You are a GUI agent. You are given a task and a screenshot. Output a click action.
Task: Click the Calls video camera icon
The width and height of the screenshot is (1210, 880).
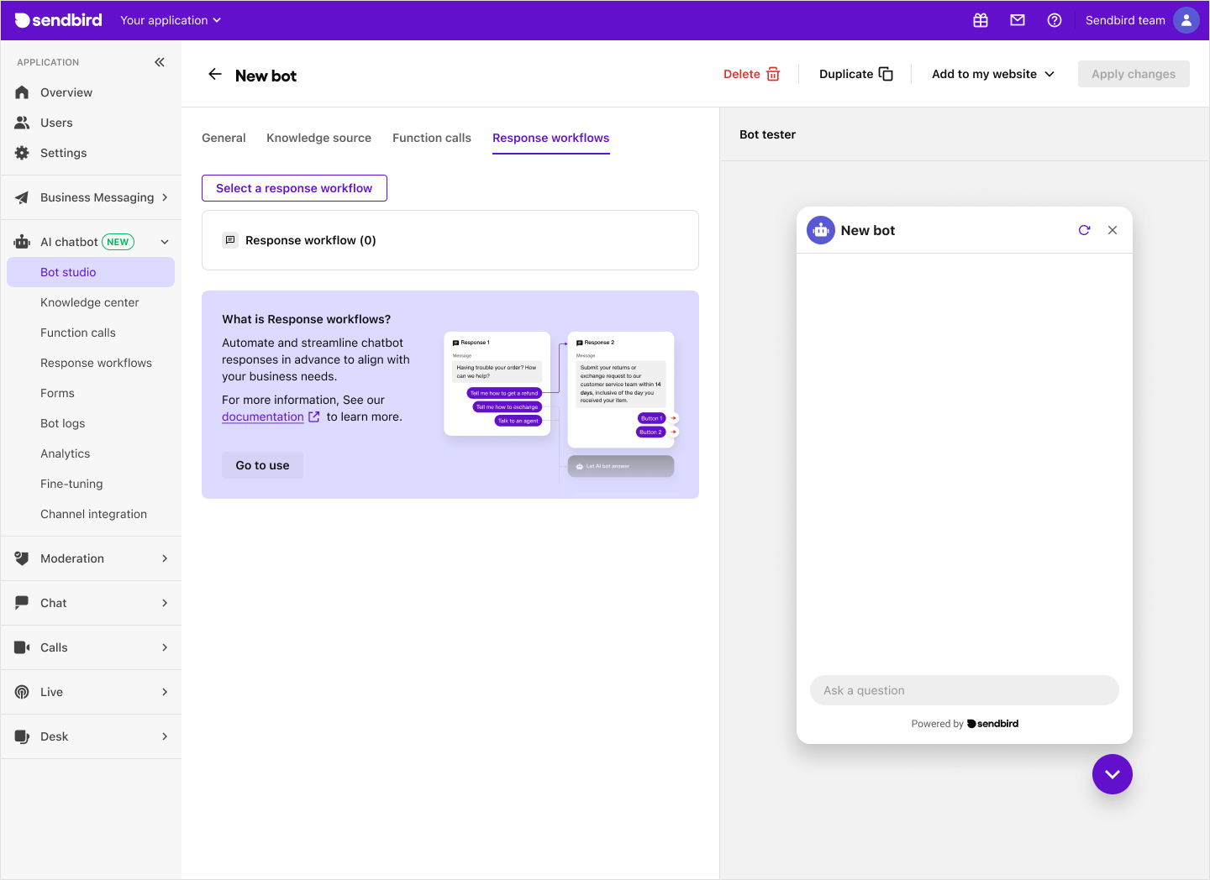[22, 647]
